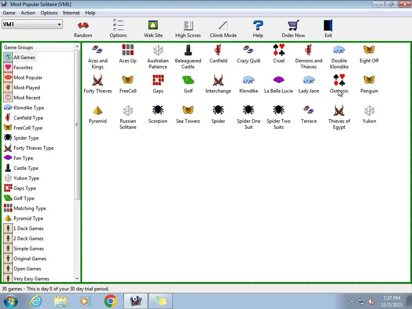Start the Klondike game icon

(249, 84)
